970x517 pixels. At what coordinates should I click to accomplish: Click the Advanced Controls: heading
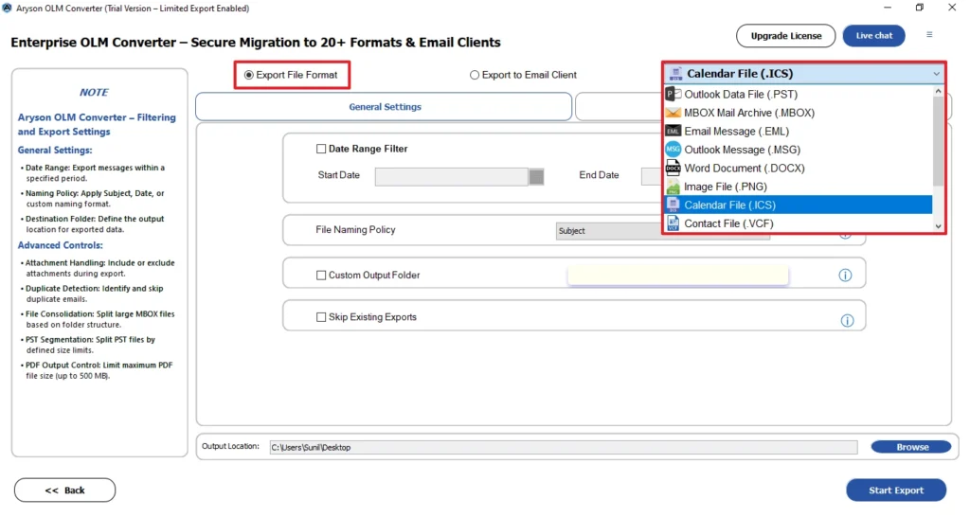coord(60,245)
